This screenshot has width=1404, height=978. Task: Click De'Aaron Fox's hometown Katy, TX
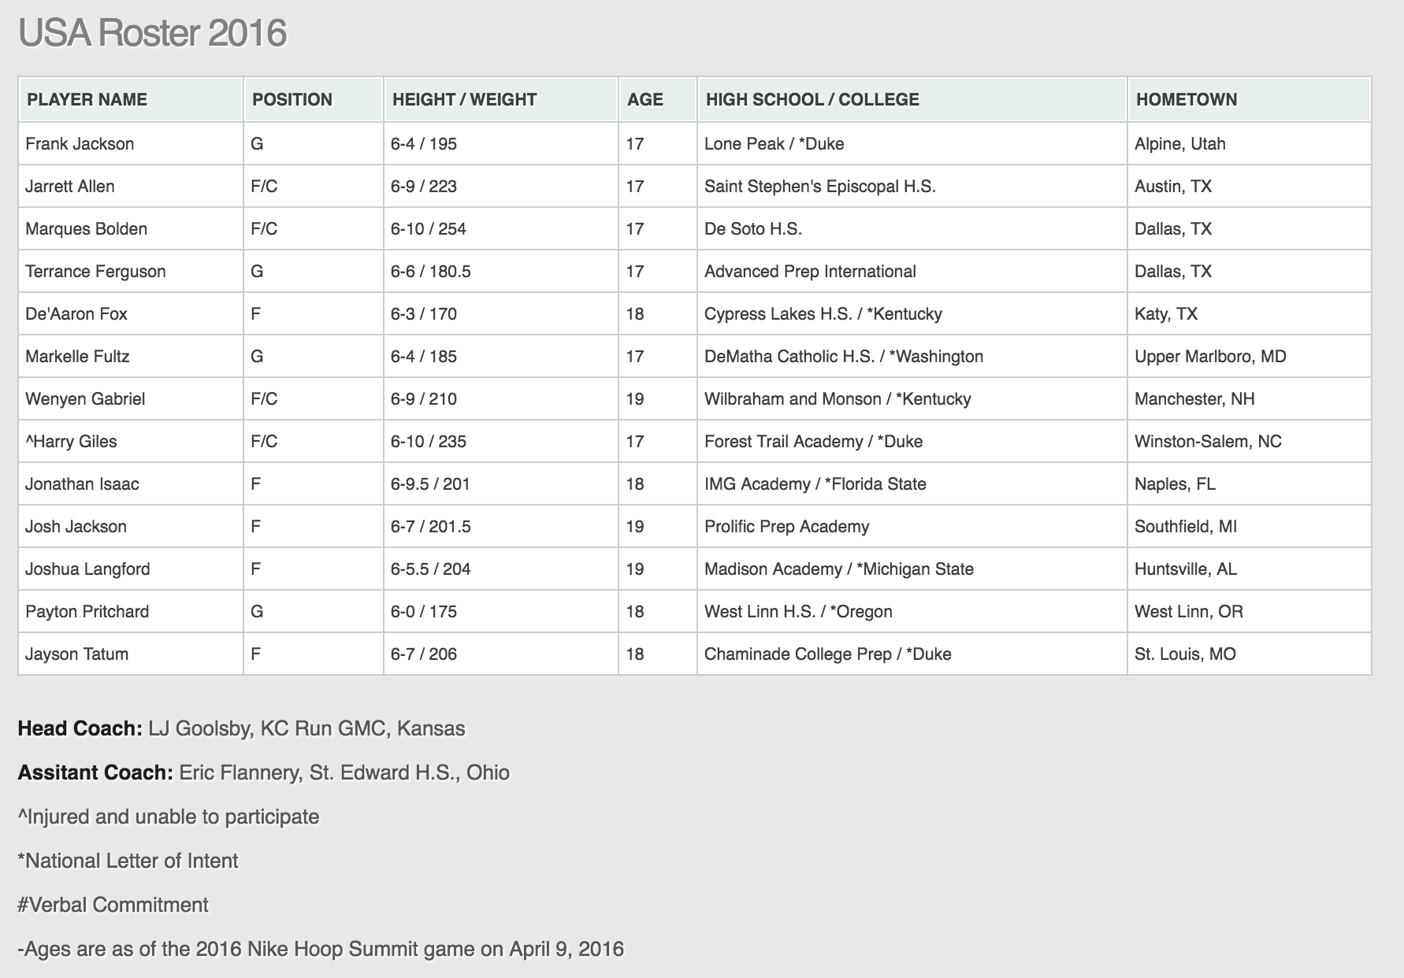[x=1166, y=314]
